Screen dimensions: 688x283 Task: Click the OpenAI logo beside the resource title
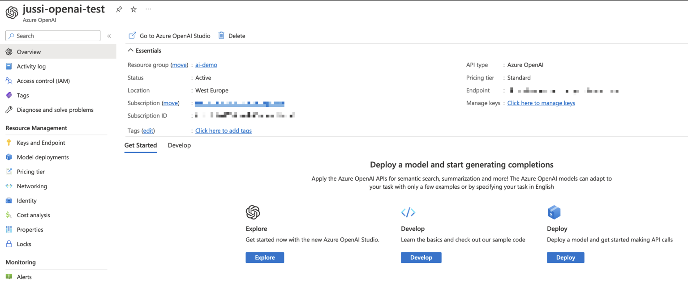12,13
